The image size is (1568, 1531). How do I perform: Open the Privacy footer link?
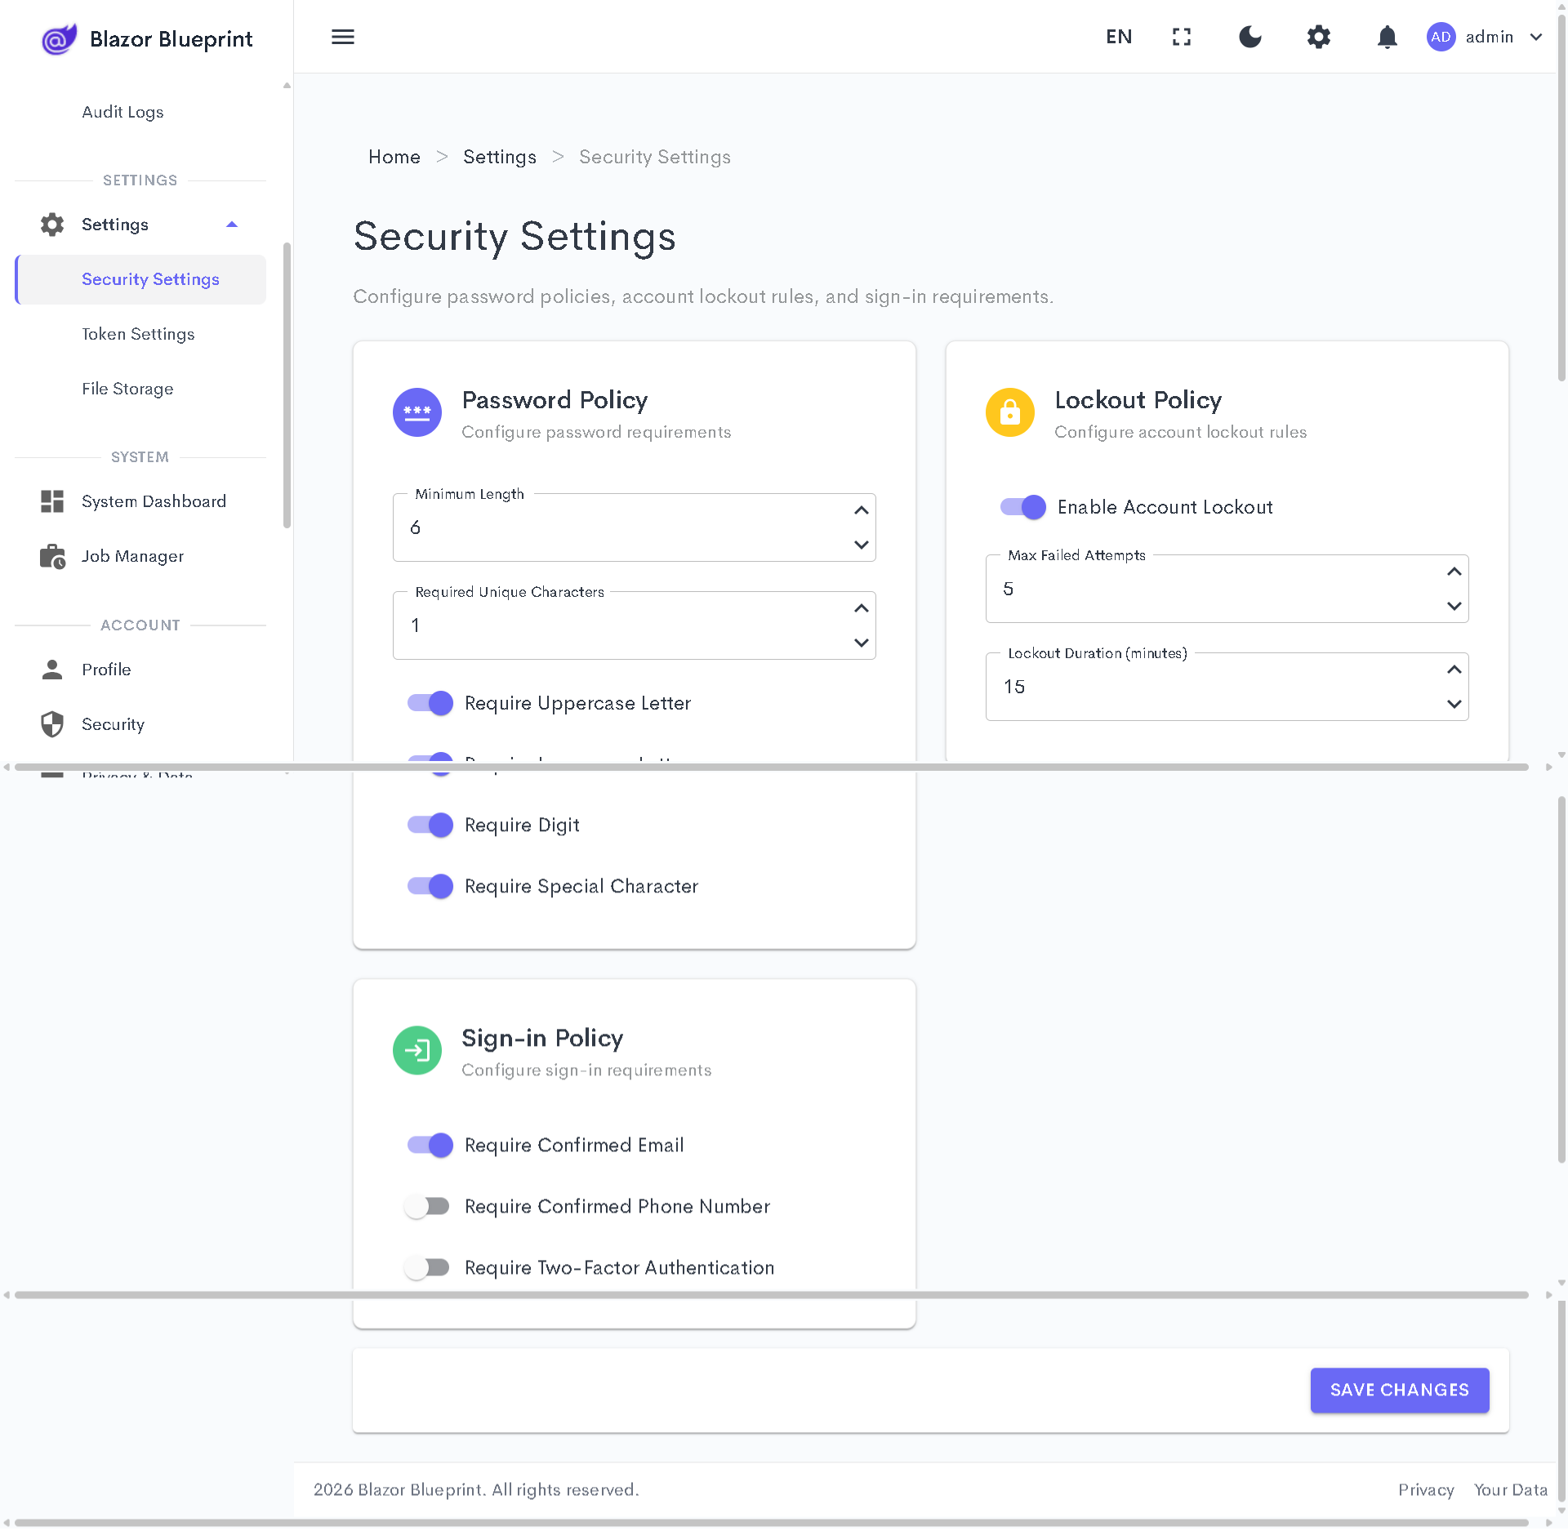click(x=1426, y=1489)
